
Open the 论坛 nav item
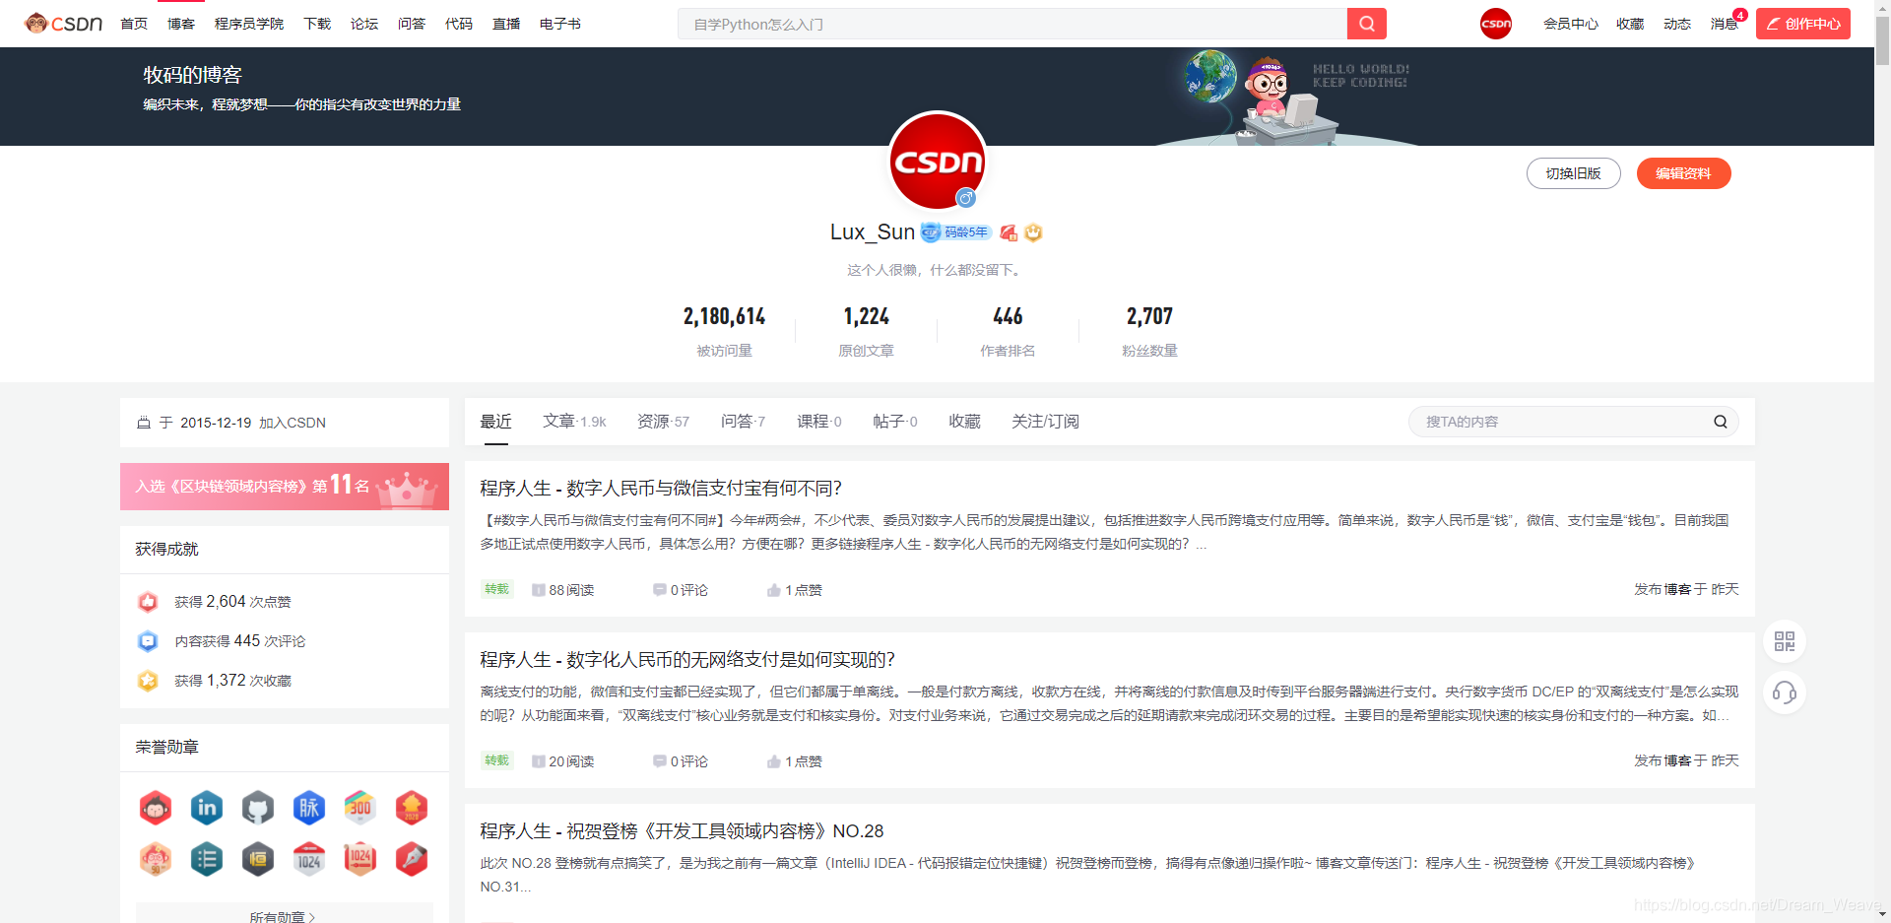[364, 24]
